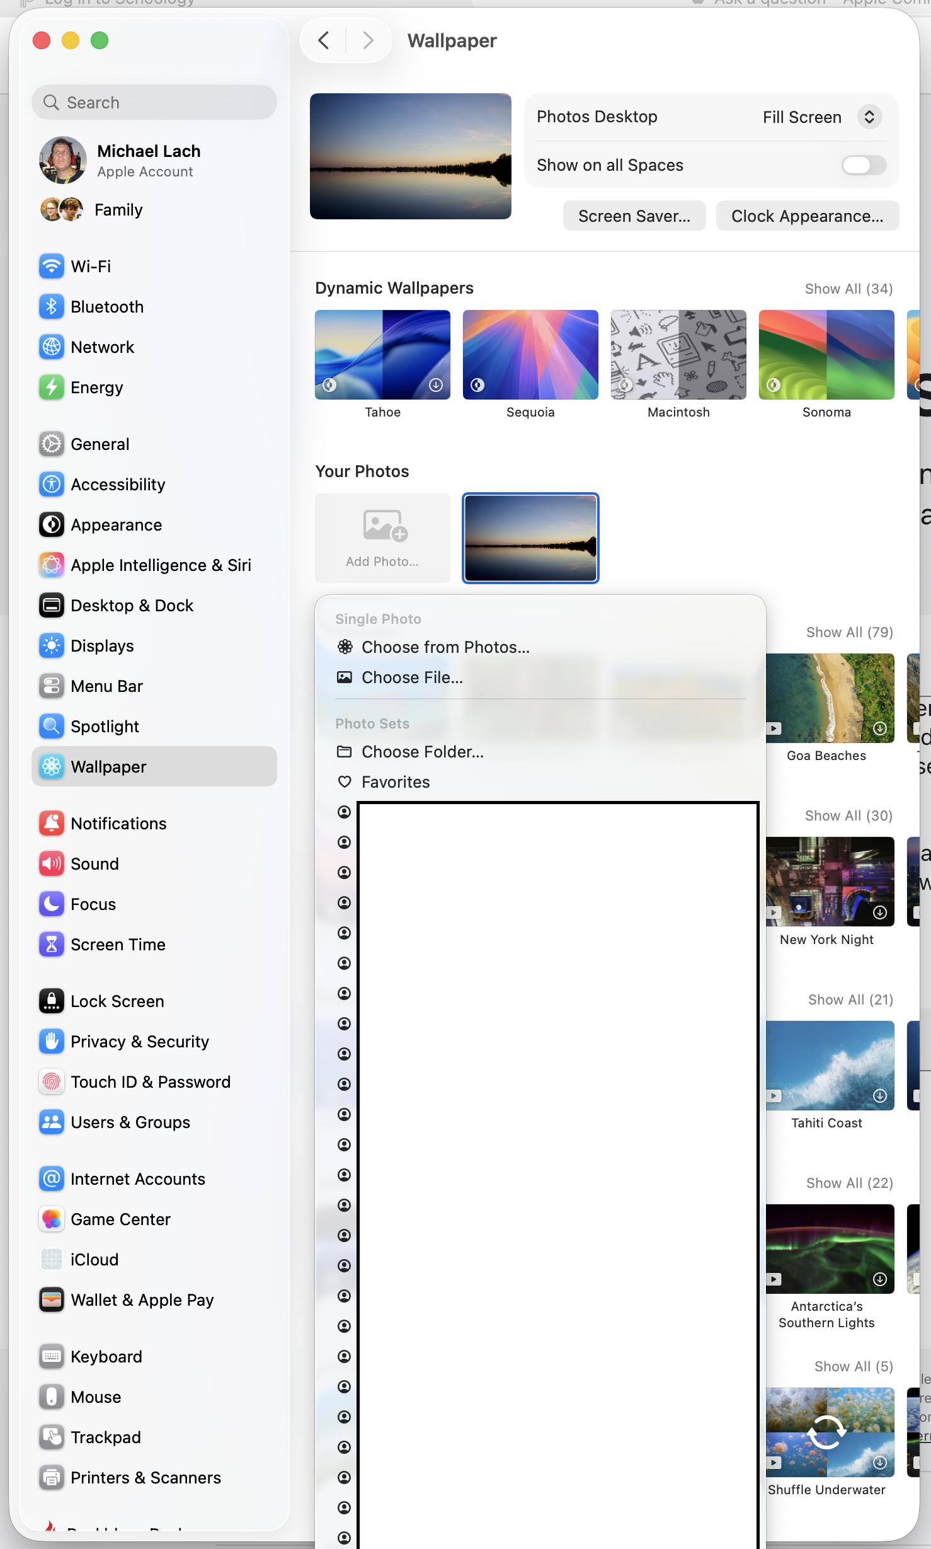931x1549 pixels.
Task: Open Accessibility via its icon
Action: (x=52, y=485)
